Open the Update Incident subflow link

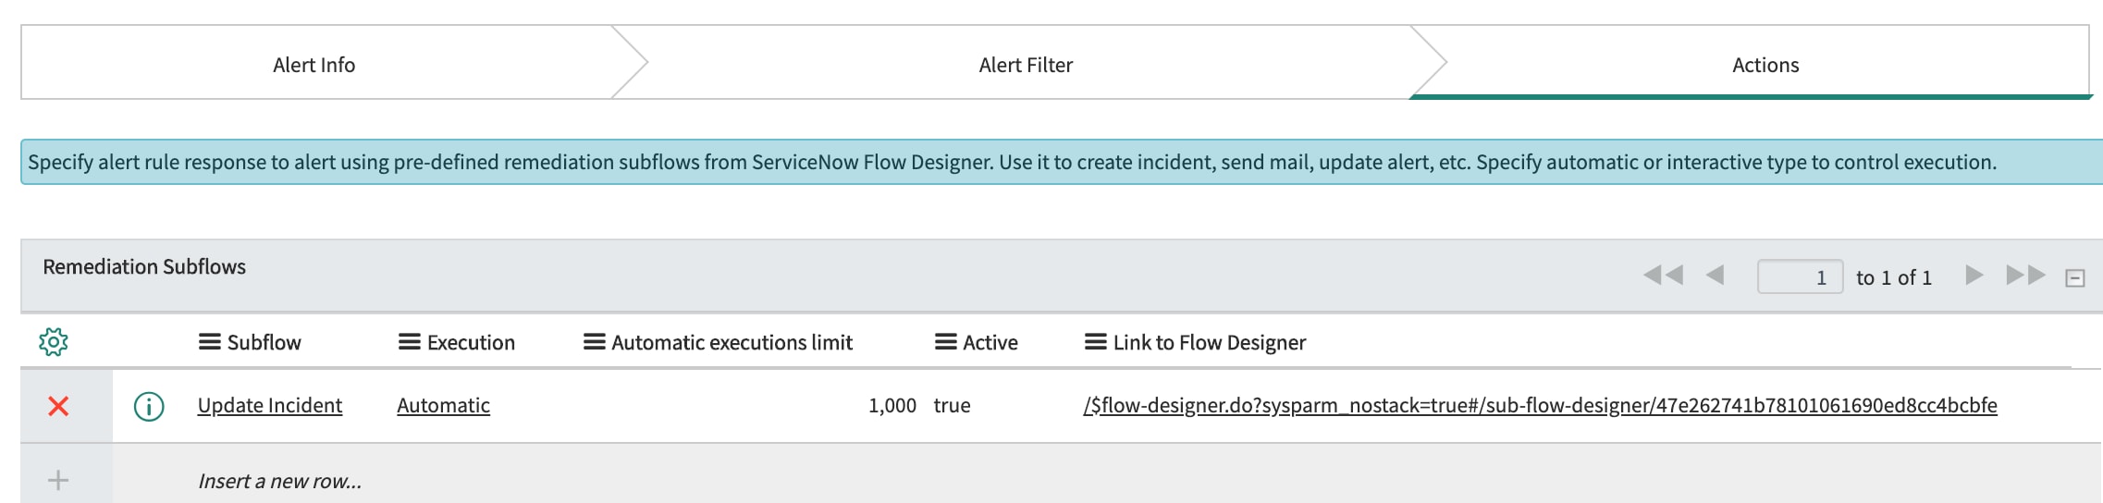click(270, 406)
